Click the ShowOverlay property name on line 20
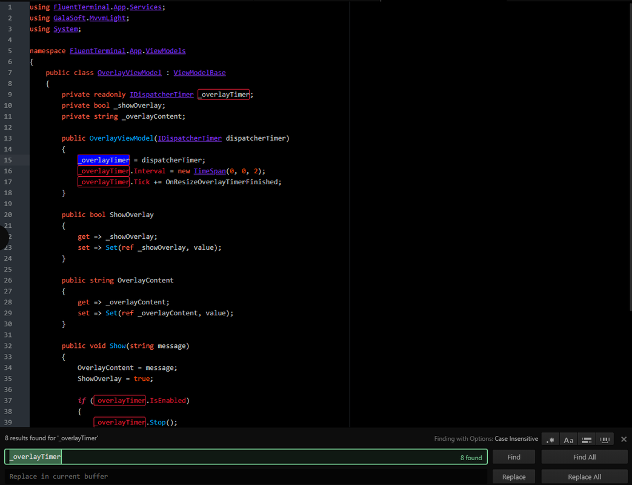Image resolution: width=632 pixels, height=485 pixels. click(132, 215)
